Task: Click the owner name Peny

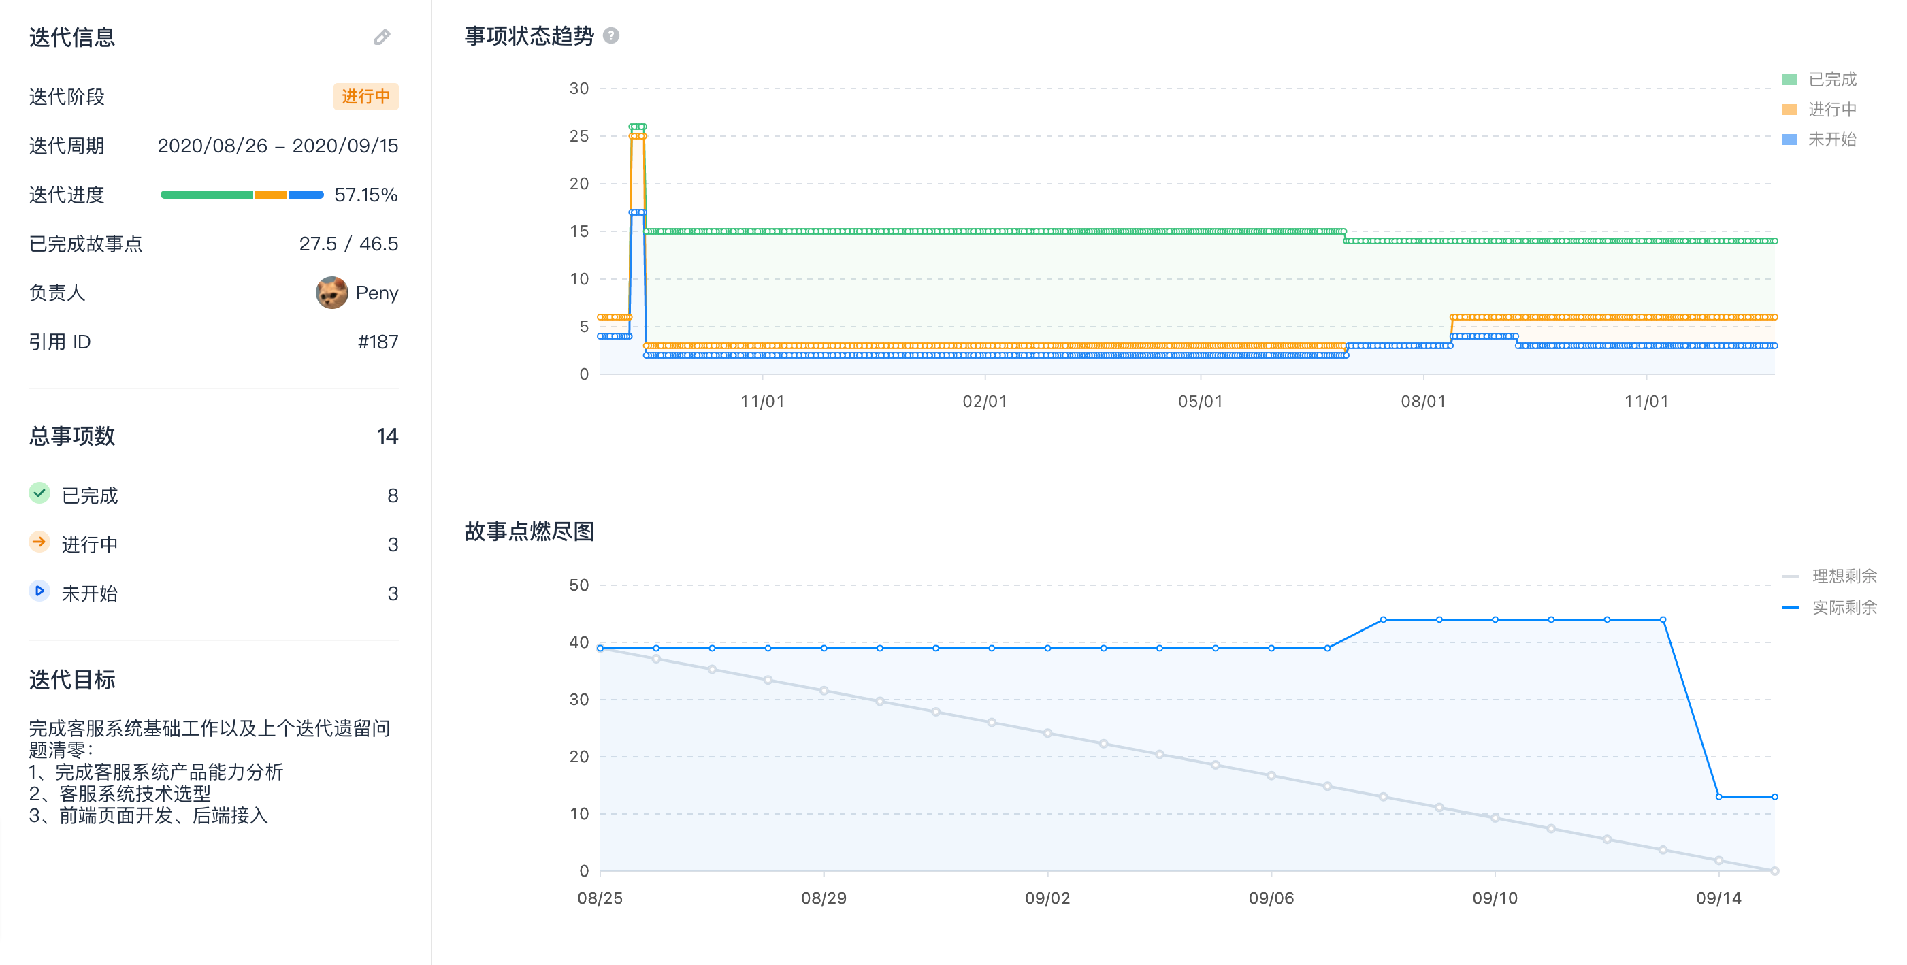Action: (377, 293)
